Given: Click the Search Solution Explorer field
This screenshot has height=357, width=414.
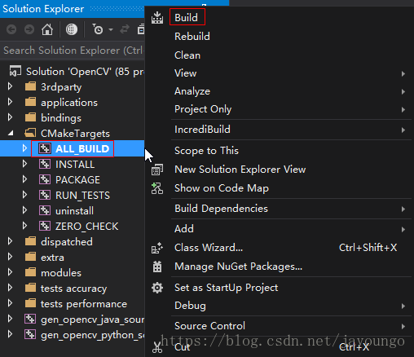Looking at the screenshot, I should [x=73, y=51].
